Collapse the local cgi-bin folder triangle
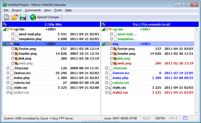 [5, 29]
